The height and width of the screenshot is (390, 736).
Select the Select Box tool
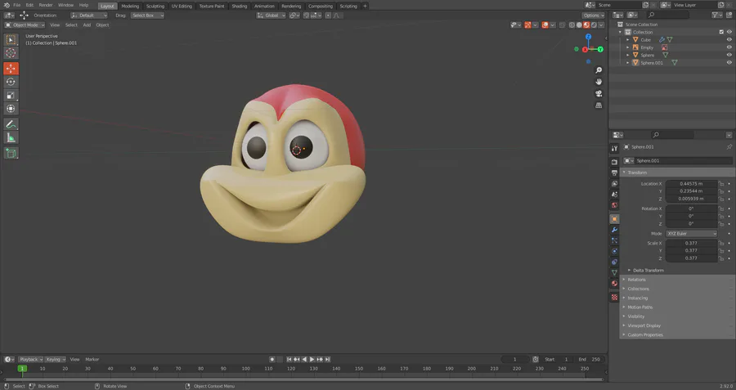11,40
